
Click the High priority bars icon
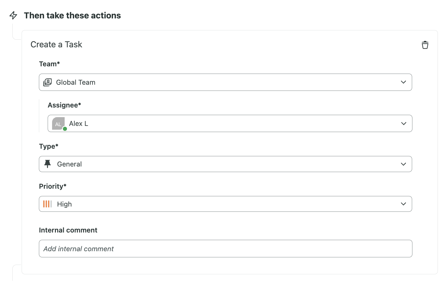point(47,204)
